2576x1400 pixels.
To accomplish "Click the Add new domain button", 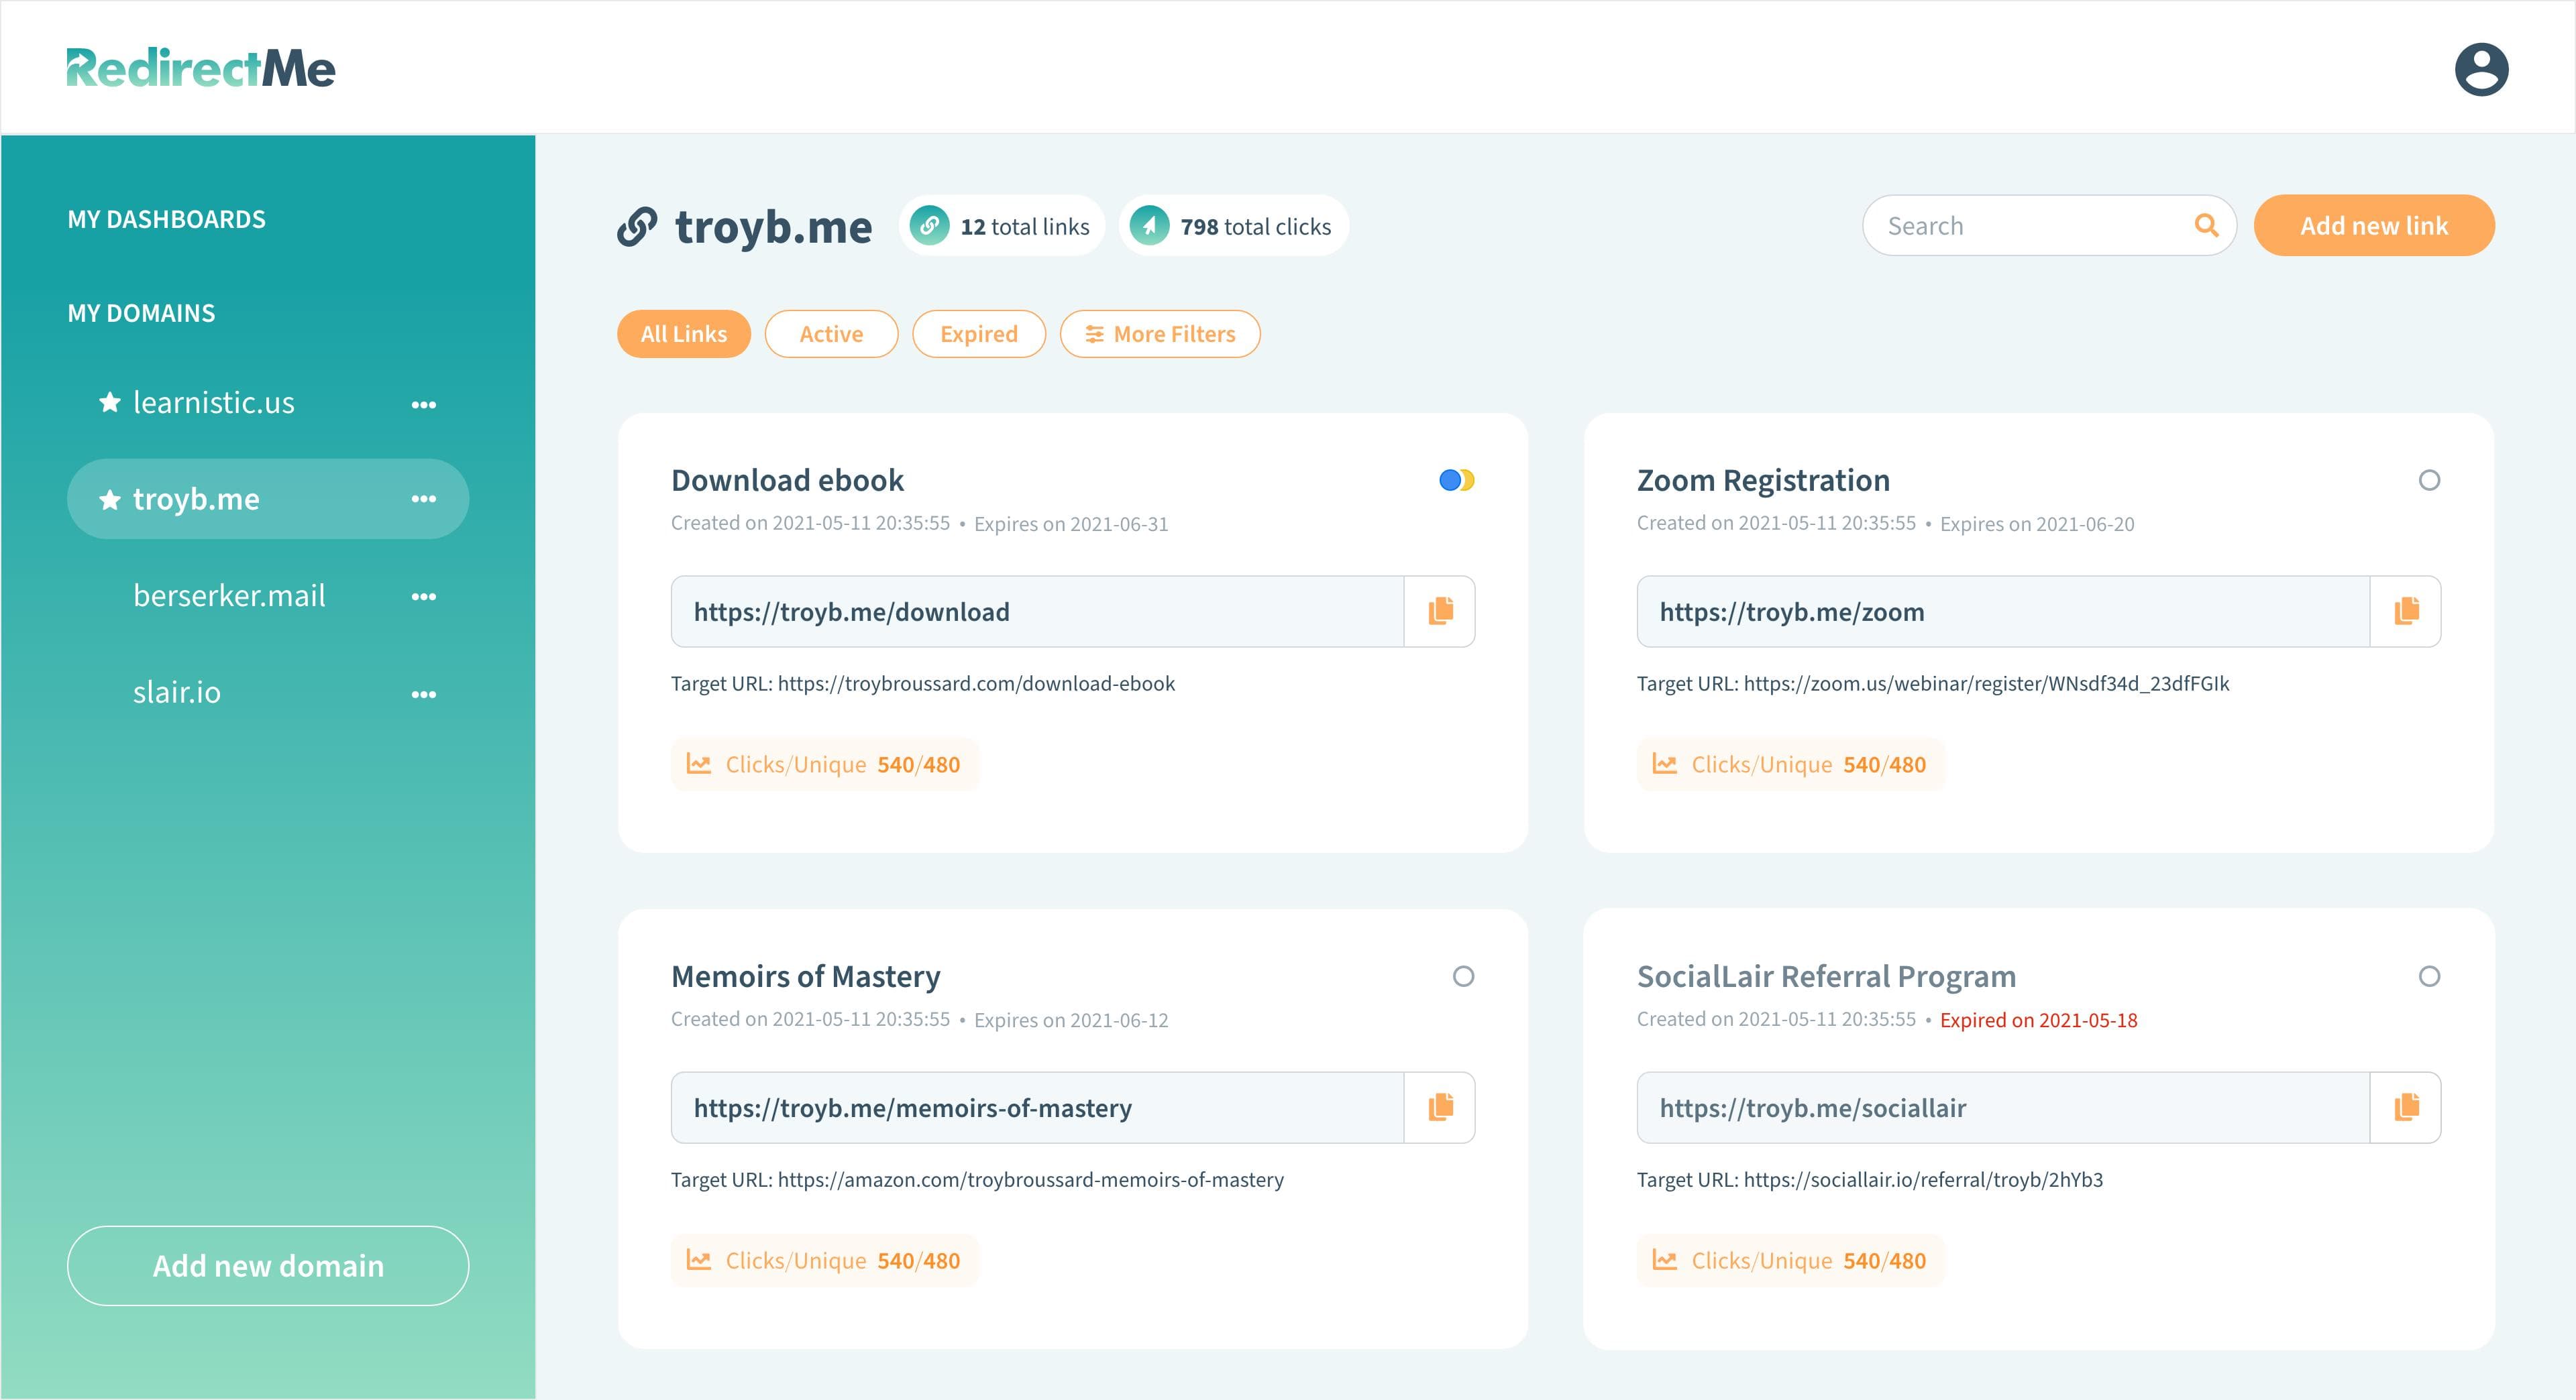I will click(x=268, y=1266).
